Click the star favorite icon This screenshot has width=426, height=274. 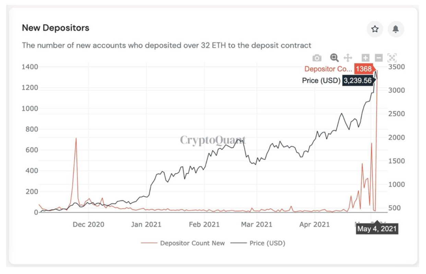coord(375,29)
